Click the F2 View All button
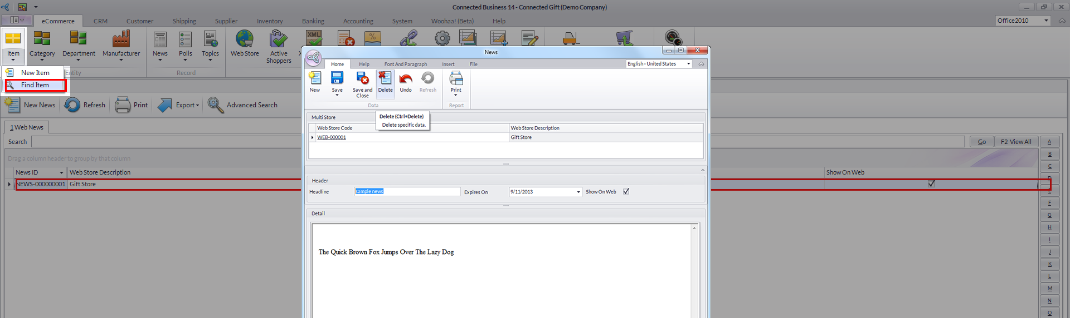Image resolution: width=1070 pixels, height=318 pixels. coord(1015,142)
